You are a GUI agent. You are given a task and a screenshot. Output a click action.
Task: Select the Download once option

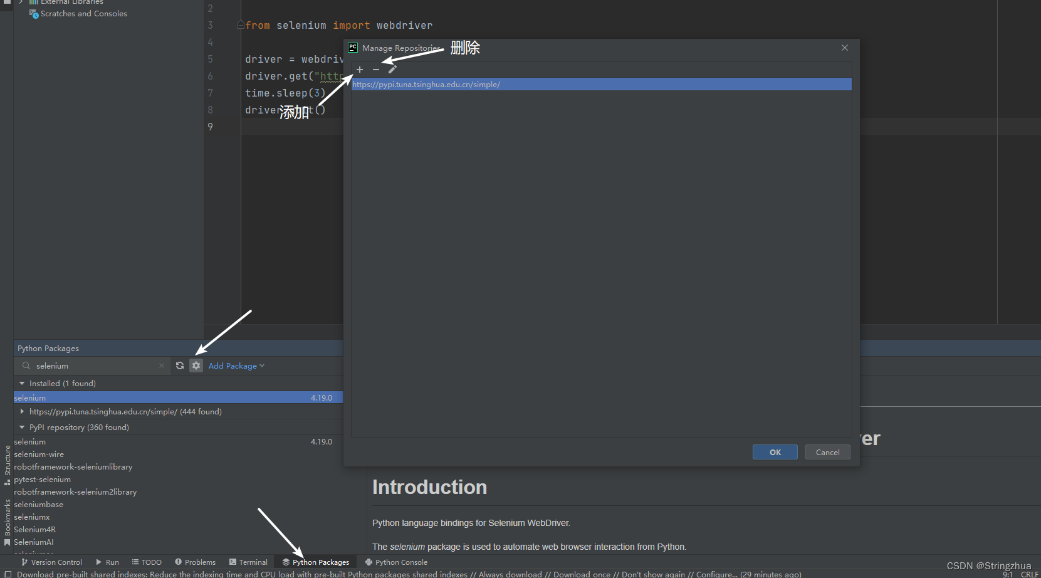click(580, 574)
